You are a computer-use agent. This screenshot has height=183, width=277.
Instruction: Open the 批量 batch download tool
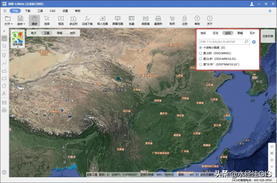click(131, 20)
